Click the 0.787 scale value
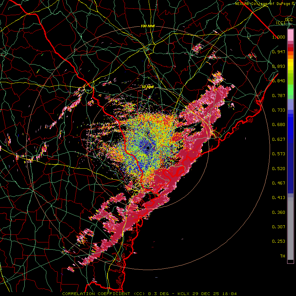296x296 pixels. click(279, 95)
